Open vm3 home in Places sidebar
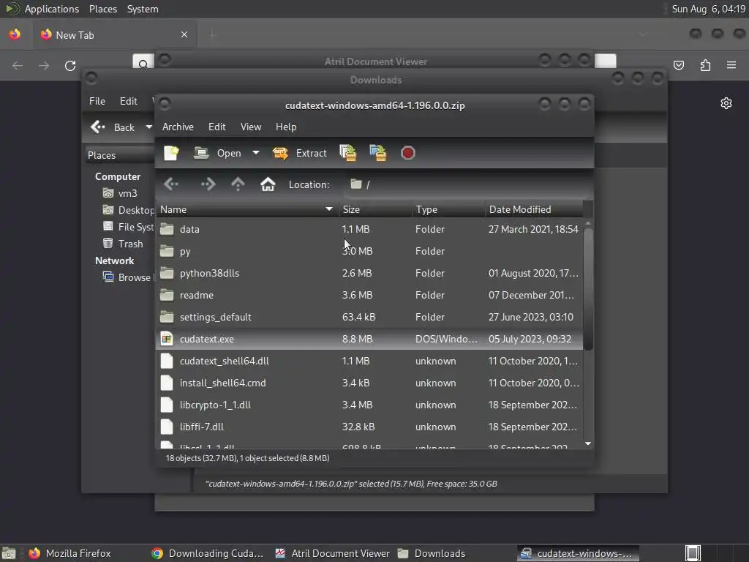749x562 pixels. click(x=121, y=193)
